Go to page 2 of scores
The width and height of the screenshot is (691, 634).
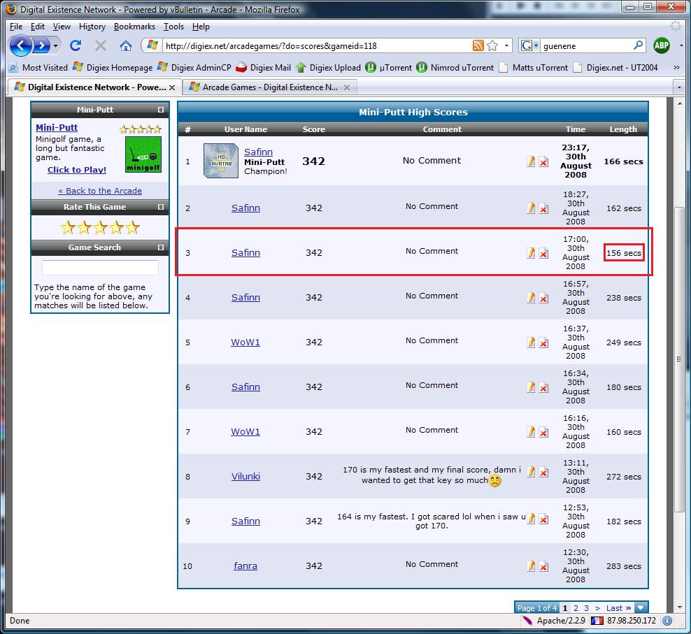point(576,608)
